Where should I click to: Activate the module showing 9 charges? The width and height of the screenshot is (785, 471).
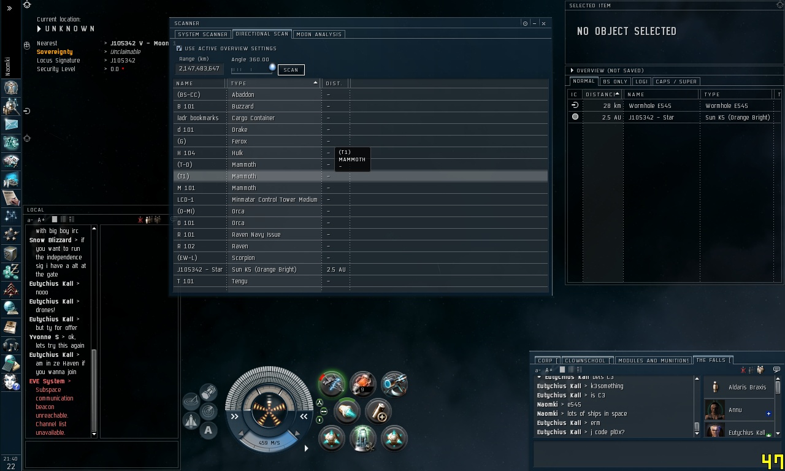(x=363, y=385)
